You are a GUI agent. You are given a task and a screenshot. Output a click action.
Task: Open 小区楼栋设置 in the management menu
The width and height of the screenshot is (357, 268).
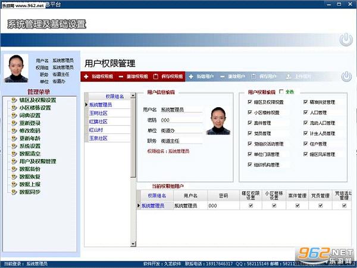[35, 108]
